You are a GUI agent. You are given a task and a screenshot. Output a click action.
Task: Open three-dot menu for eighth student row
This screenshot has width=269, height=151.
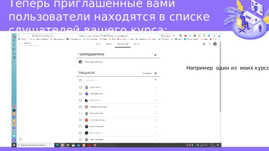[x=156, y=133]
